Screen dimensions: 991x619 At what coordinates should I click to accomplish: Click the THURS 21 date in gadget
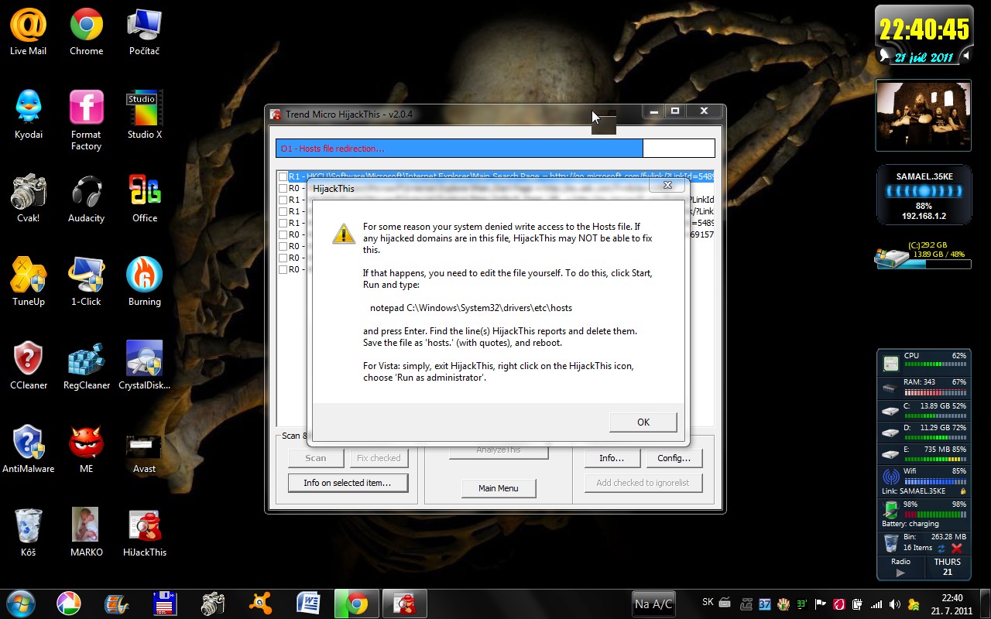947,567
